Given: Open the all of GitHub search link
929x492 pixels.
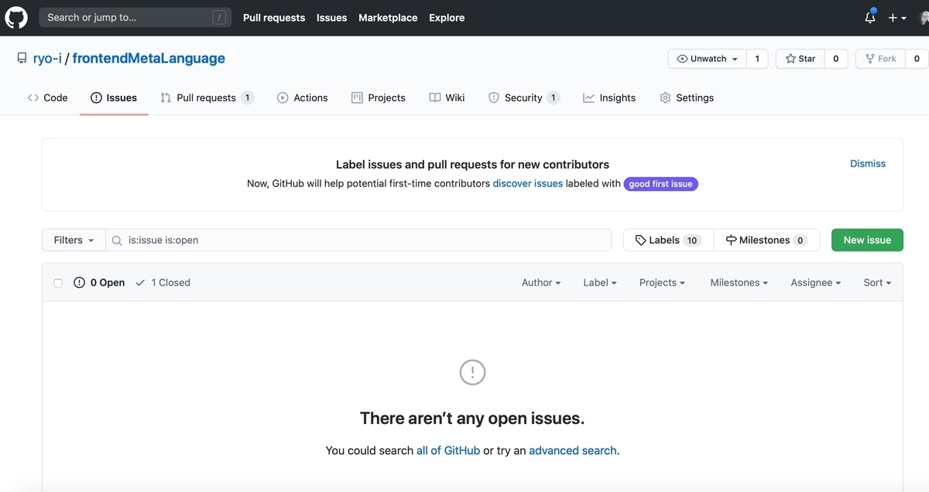Looking at the screenshot, I should tap(448, 450).
